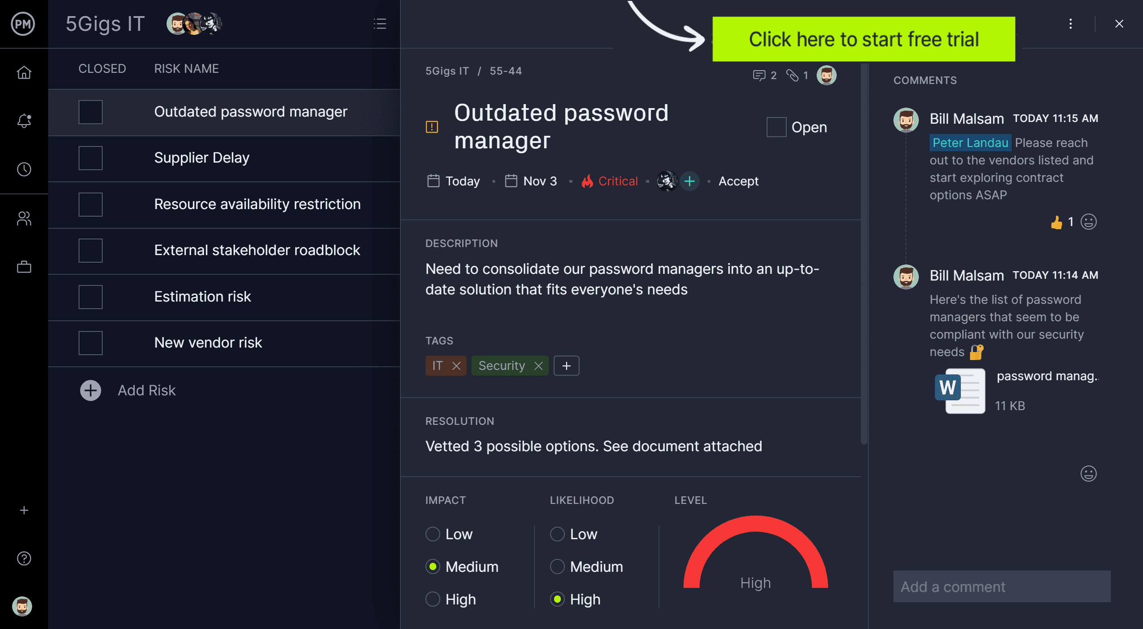This screenshot has width=1143, height=629.
Task: Open the user profile avatar at sidebar bottom
Action: (x=22, y=606)
